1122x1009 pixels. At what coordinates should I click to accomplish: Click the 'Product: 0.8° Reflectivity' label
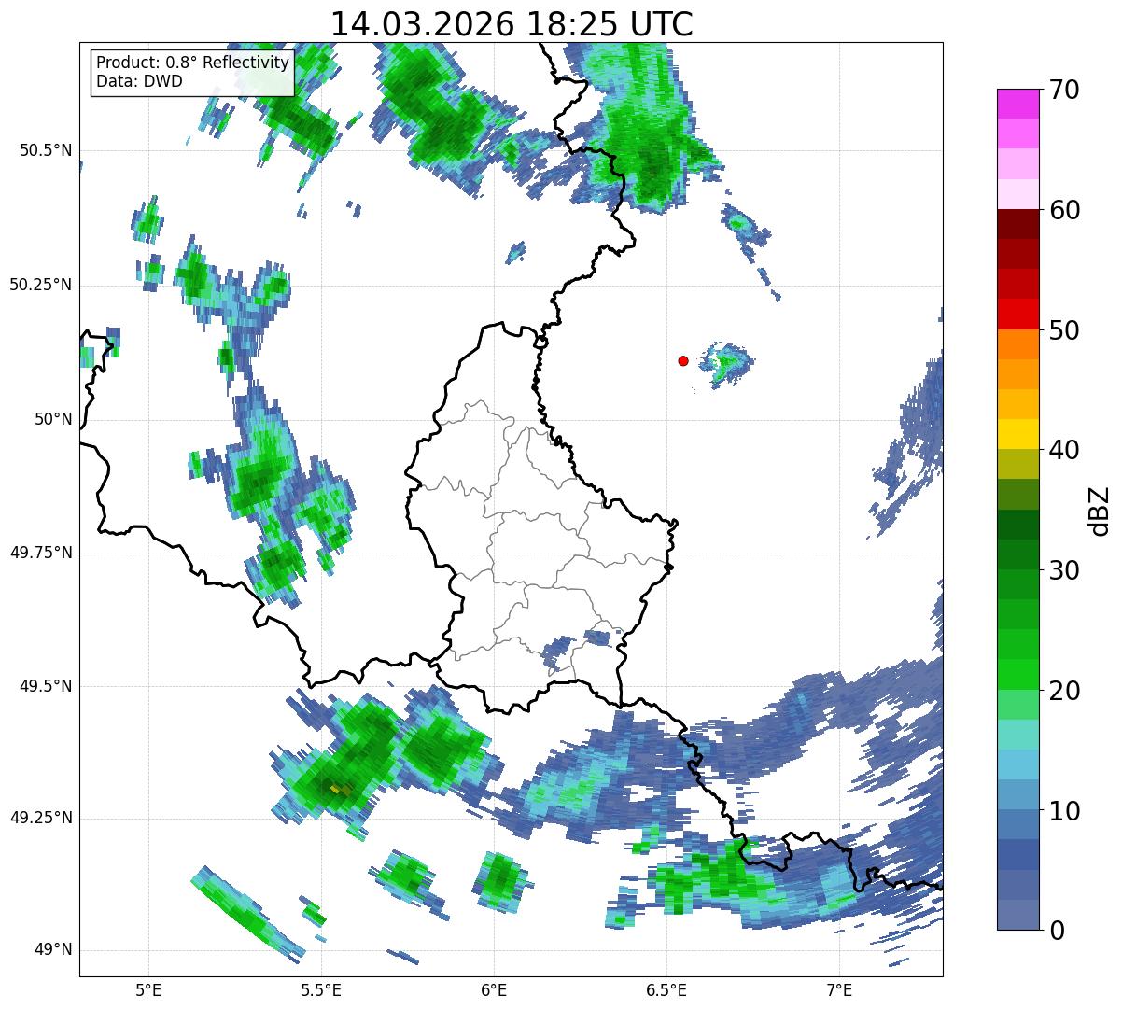[193, 63]
